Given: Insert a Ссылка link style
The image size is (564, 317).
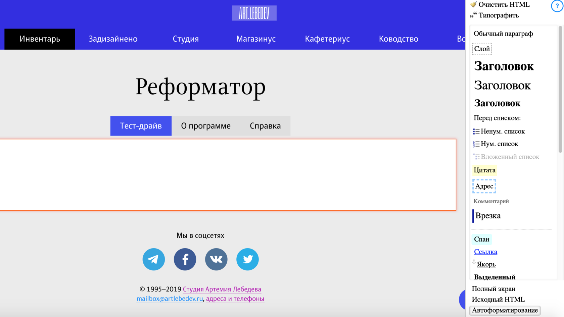Looking at the screenshot, I should (485, 252).
